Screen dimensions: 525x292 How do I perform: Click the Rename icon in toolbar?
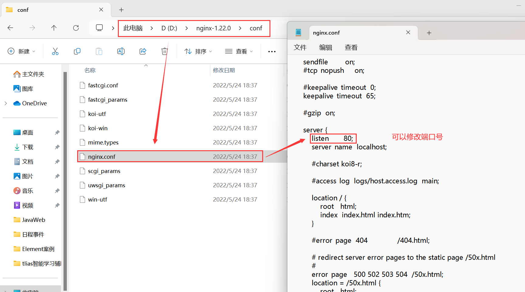click(121, 51)
